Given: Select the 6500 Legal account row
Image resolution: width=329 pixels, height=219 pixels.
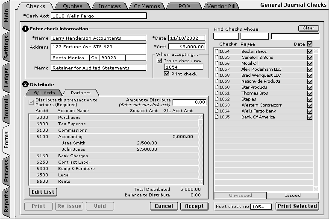Looking at the screenshot, I should pos(114,175).
